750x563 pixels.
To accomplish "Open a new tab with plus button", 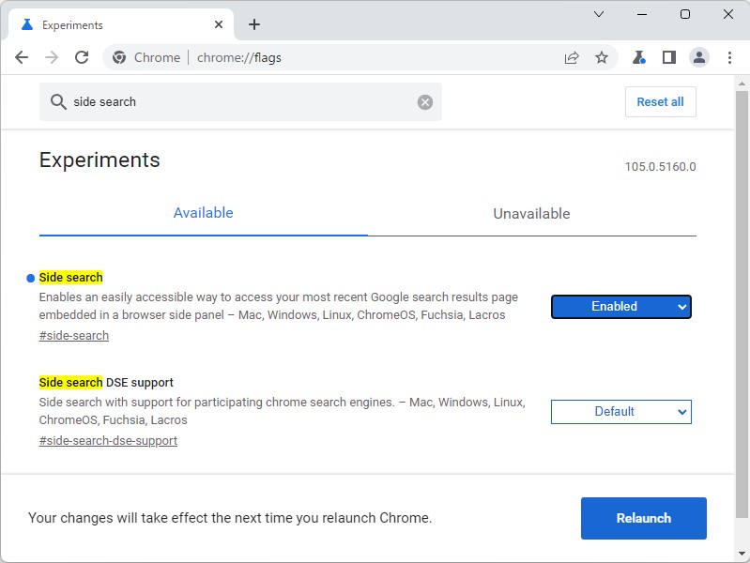I will tap(254, 24).
